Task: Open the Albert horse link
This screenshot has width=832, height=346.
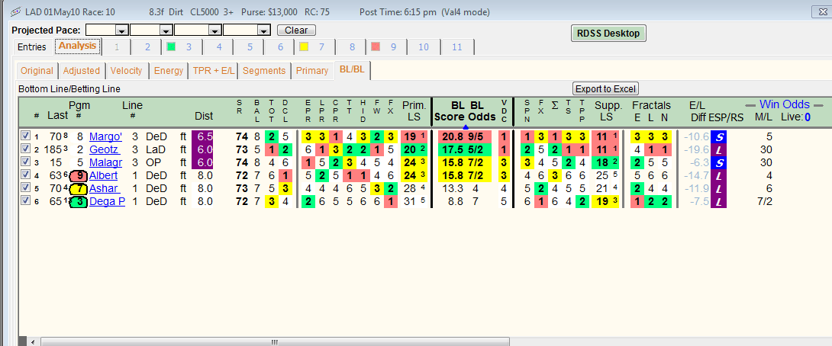Action: pyautogui.click(x=104, y=175)
